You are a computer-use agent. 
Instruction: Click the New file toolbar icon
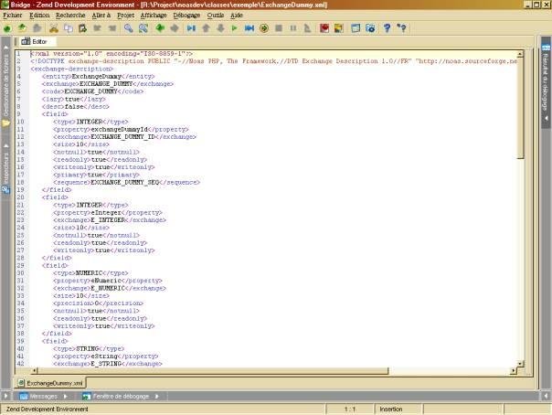tap(7, 28)
